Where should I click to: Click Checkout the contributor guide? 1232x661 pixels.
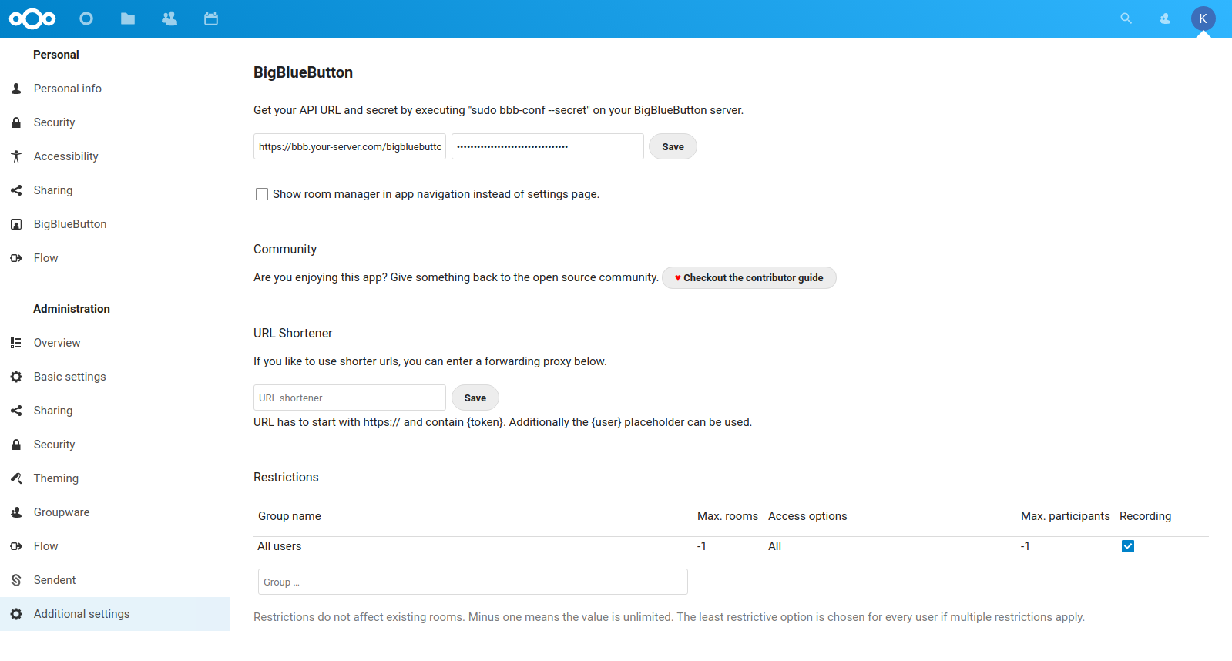(749, 277)
